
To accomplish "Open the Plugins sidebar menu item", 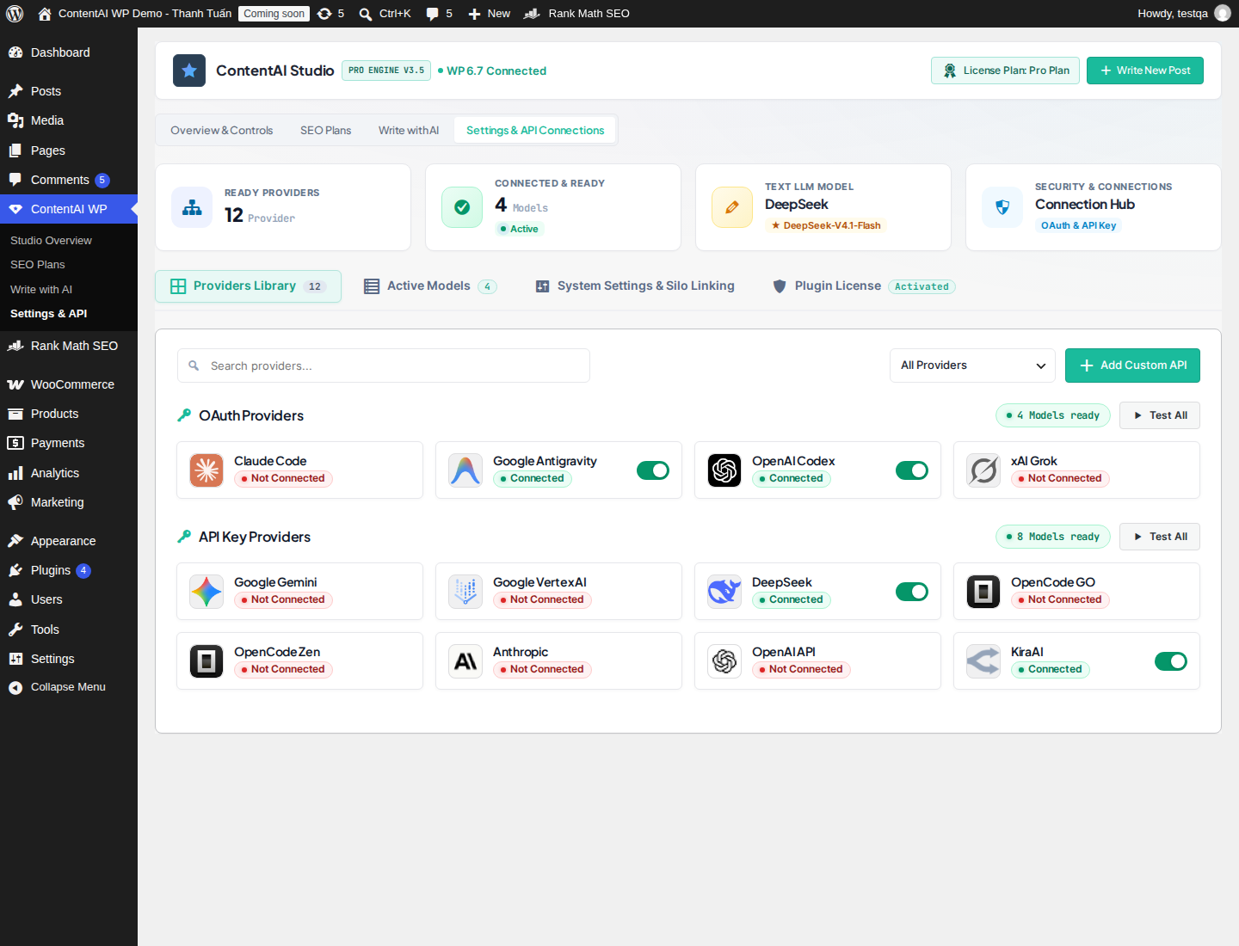I will 69,570.
